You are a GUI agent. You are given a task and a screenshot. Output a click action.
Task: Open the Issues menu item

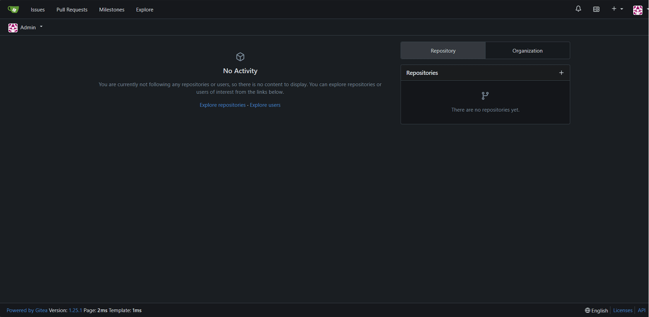[38, 10]
